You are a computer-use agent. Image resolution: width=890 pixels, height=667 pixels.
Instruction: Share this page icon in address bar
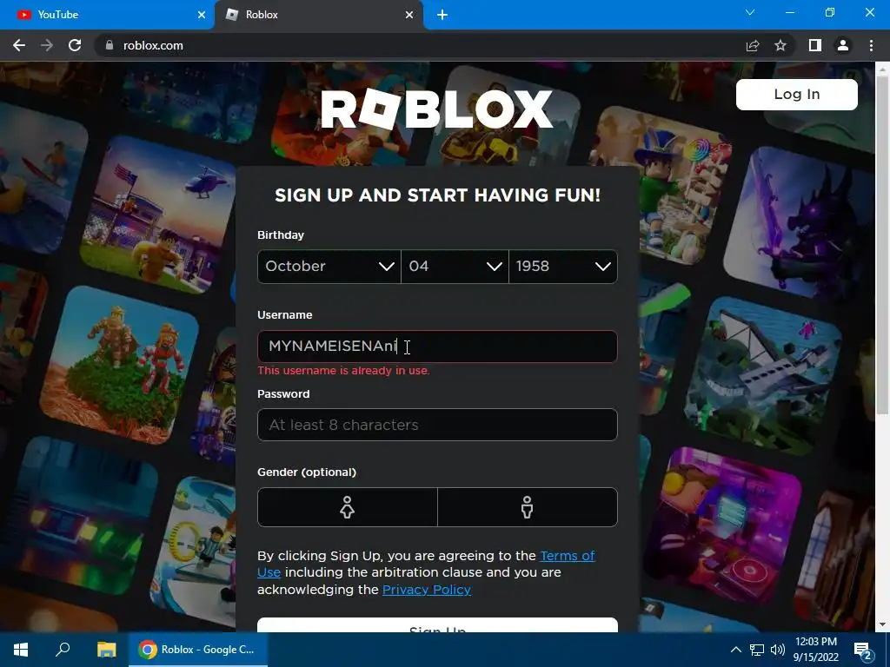(x=753, y=45)
